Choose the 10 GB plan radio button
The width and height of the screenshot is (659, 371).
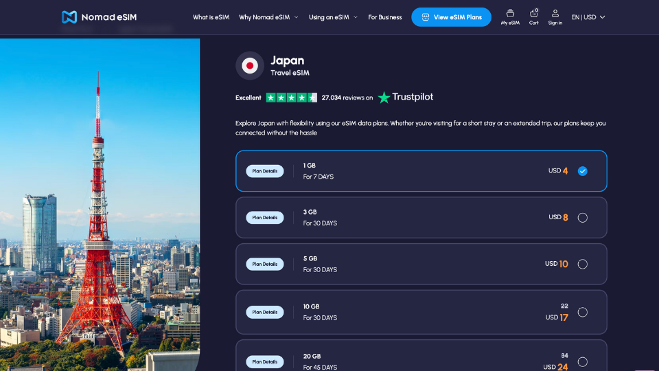[x=582, y=312]
